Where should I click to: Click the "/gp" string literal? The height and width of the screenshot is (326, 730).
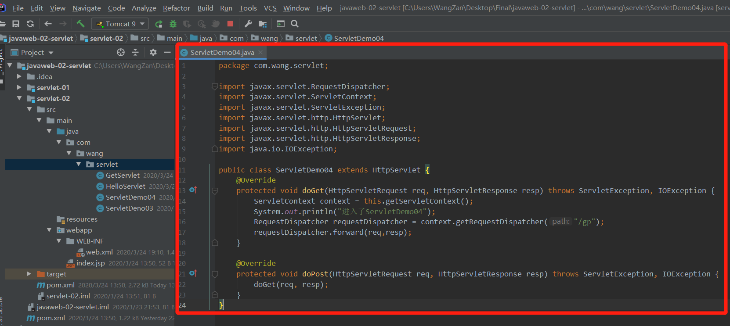point(584,222)
